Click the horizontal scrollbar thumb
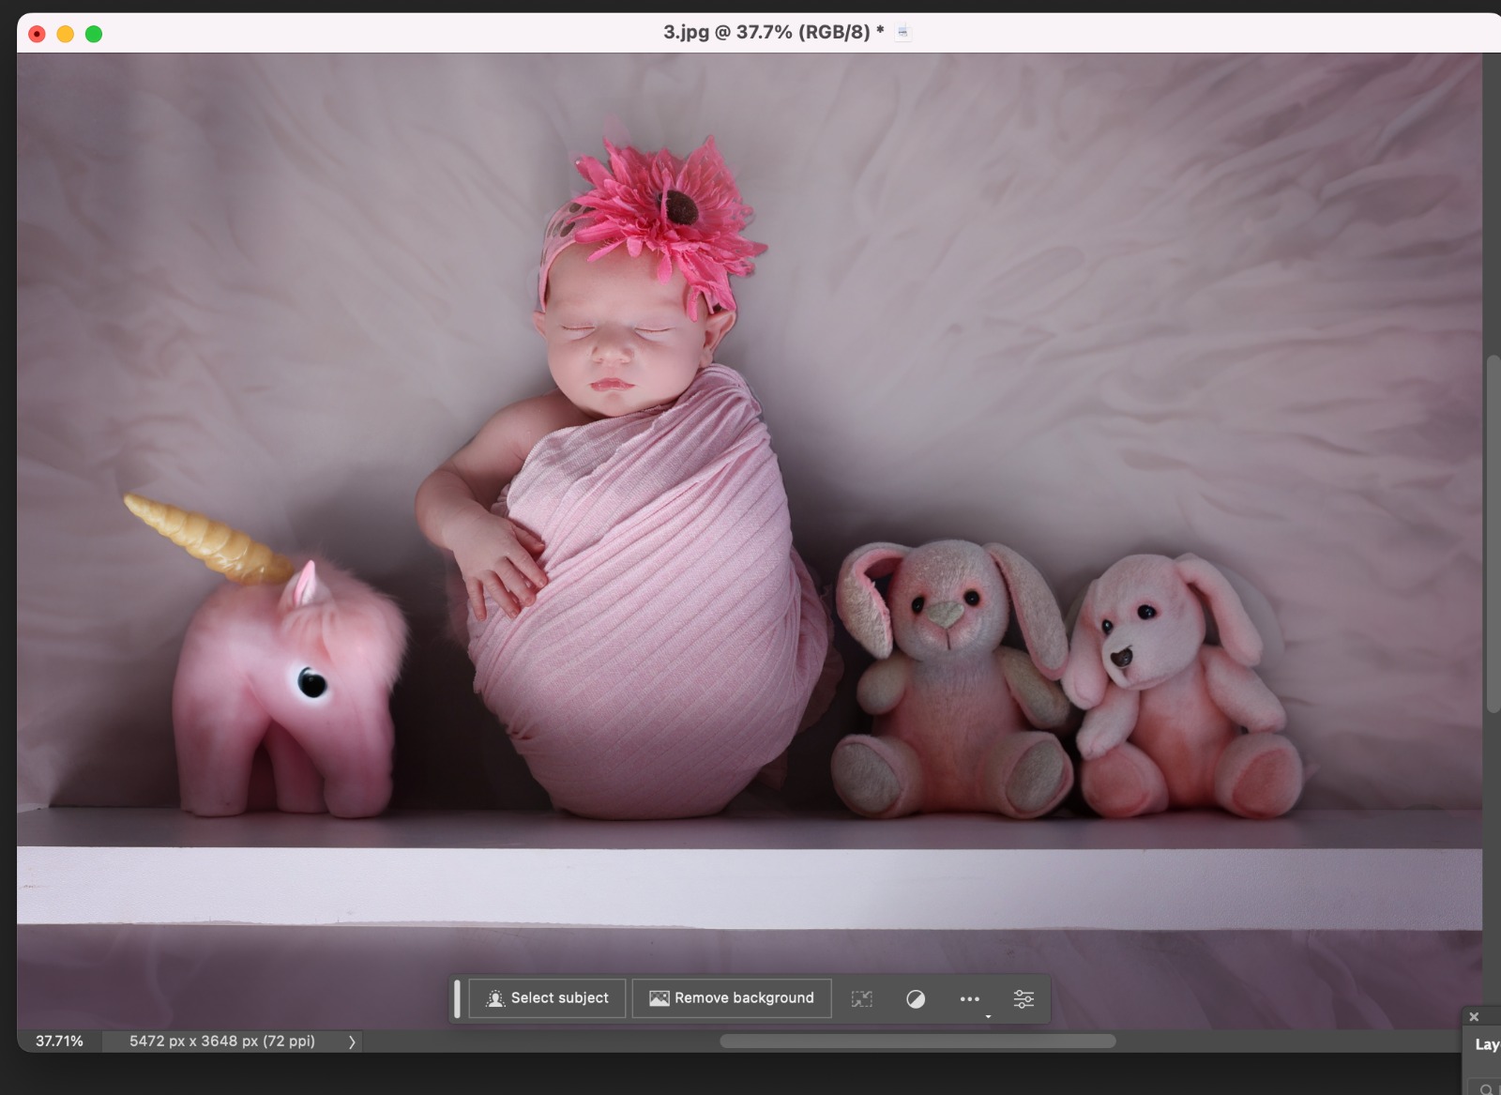 pyautogui.click(x=917, y=1041)
